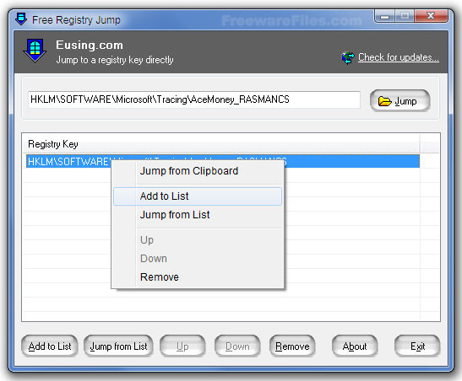This screenshot has height=381, width=462.
Task: Choose Up in the context menu
Action: pos(198,240)
